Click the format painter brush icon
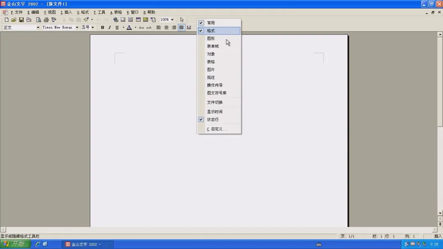The height and width of the screenshot is (249, 443). click(86, 20)
